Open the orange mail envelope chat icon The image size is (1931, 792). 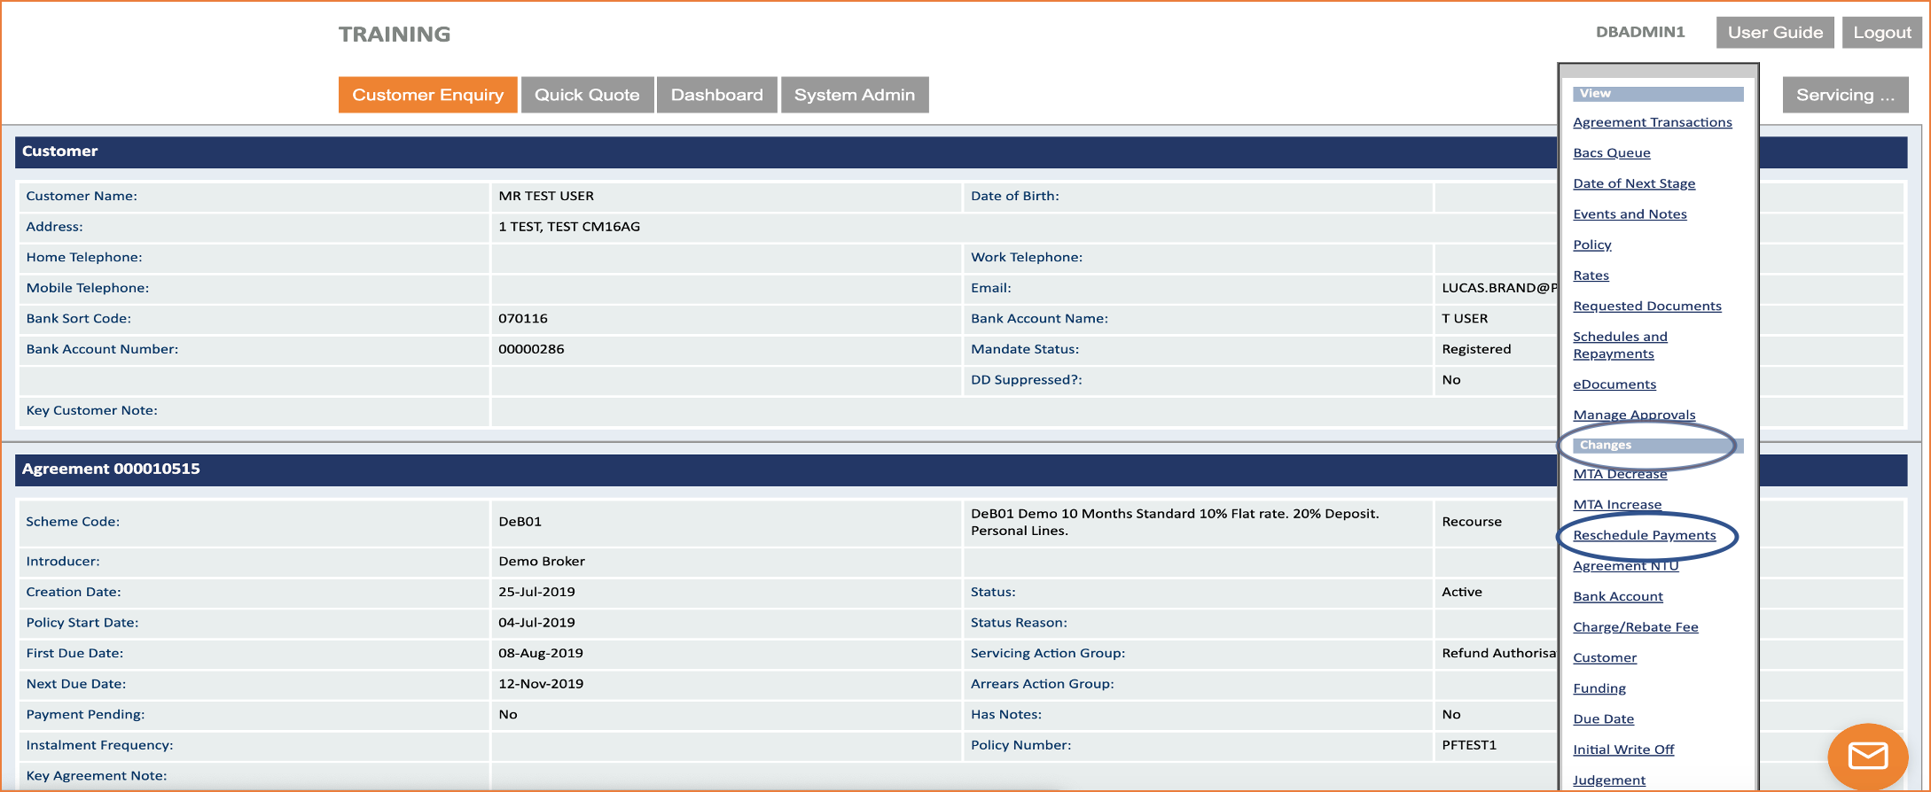pos(1867,756)
